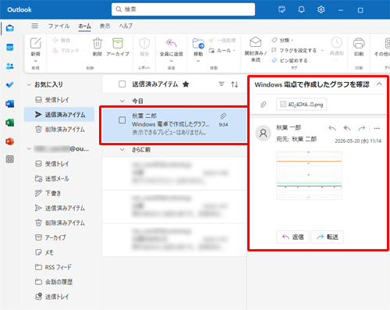Open the 全員に返信 dropdown arrow
The image size is (390, 310).
tap(172, 61)
